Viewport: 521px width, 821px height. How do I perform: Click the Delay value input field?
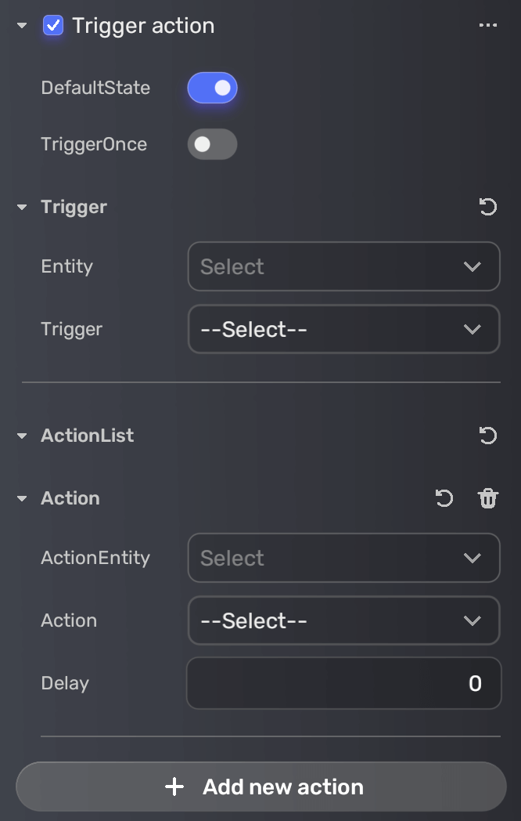[343, 683]
